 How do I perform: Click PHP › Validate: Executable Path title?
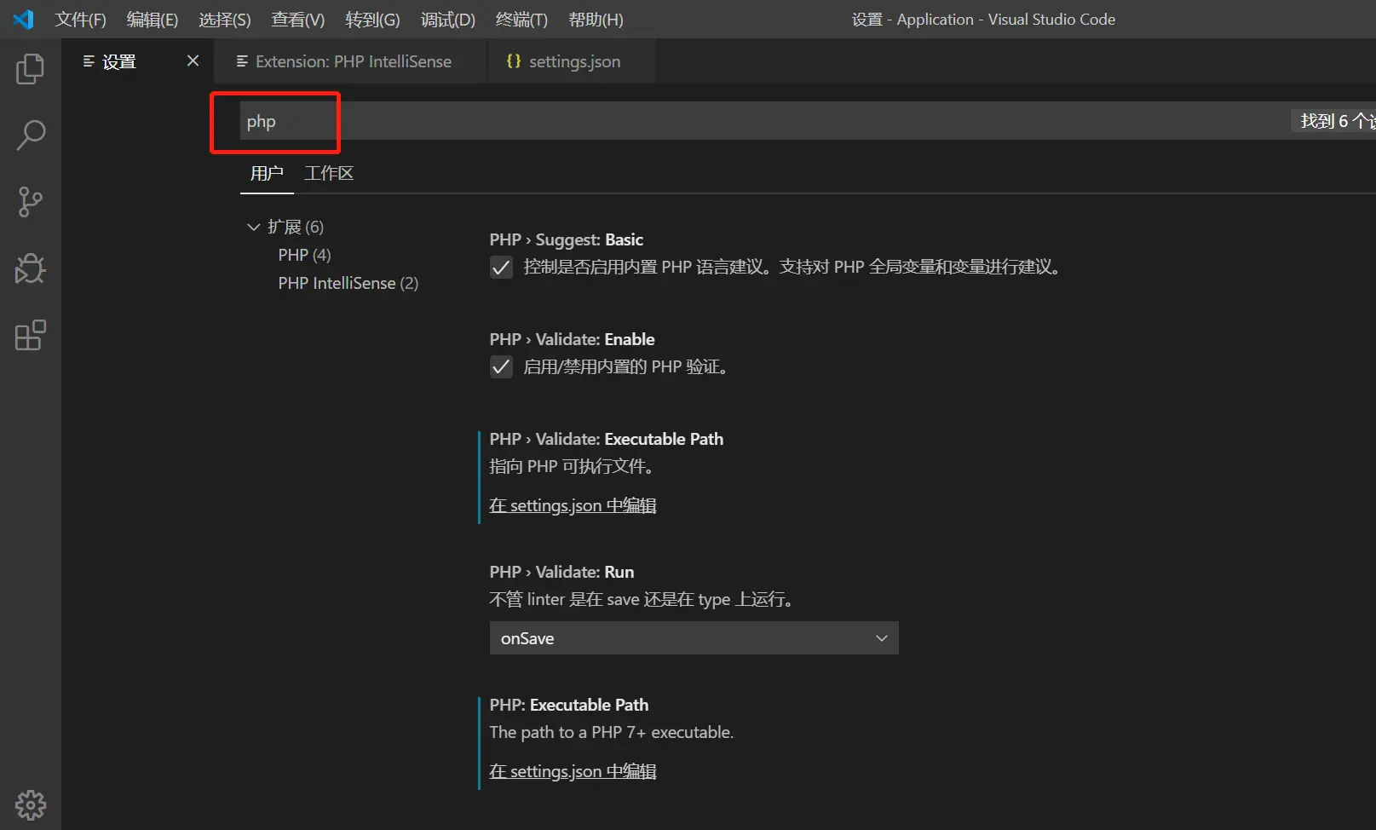tap(606, 439)
